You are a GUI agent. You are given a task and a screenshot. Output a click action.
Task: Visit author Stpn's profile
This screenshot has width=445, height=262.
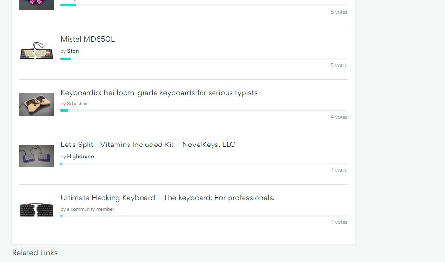[x=73, y=51]
